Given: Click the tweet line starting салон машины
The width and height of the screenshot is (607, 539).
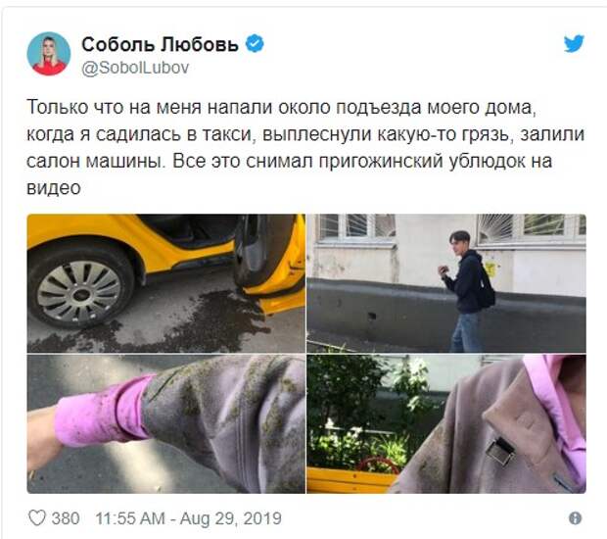Looking at the screenshot, I should coord(289,161).
